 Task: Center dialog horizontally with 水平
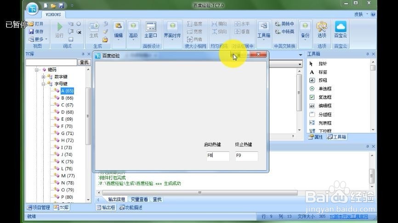tap(242, 24)
